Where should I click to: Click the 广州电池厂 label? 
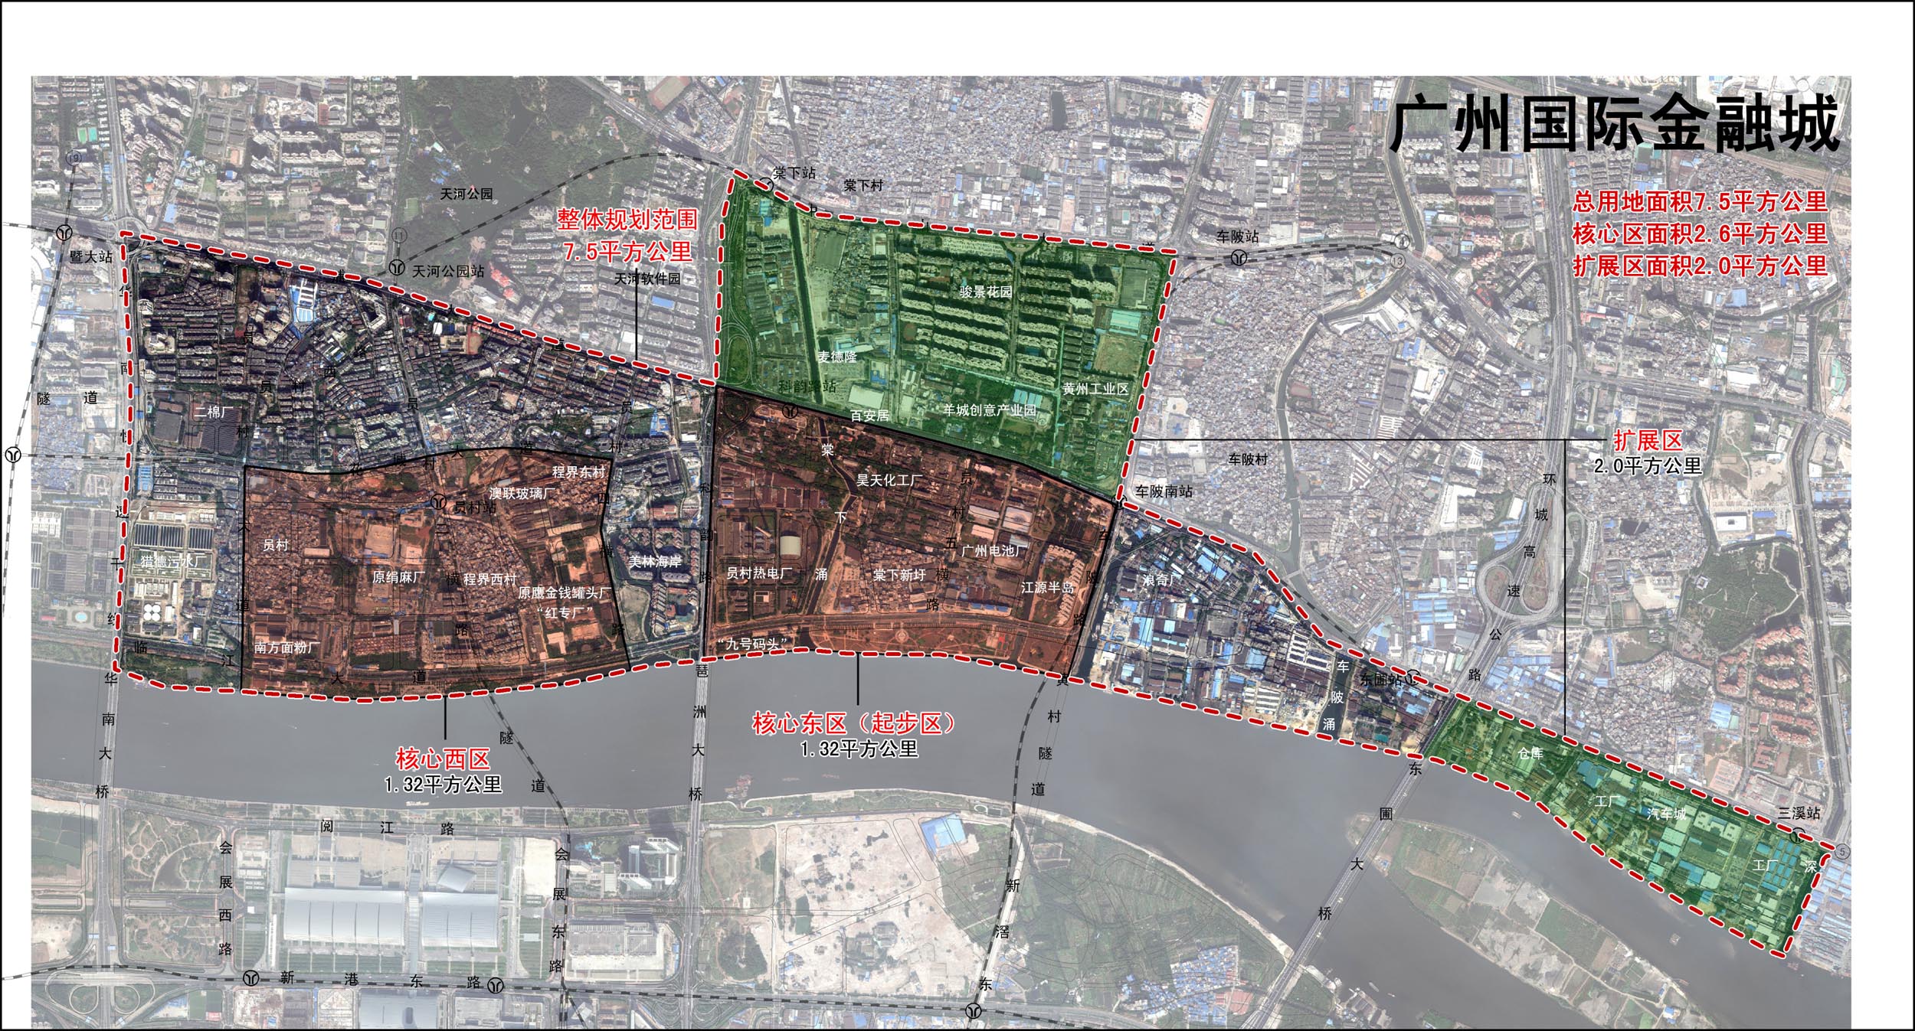click(x=994, y=550)
